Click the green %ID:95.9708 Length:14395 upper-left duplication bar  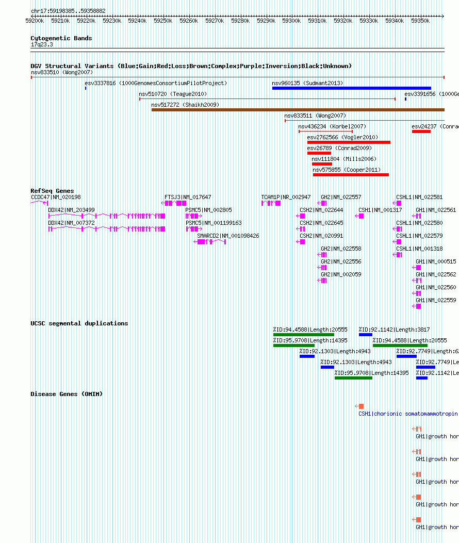(294, 345)
